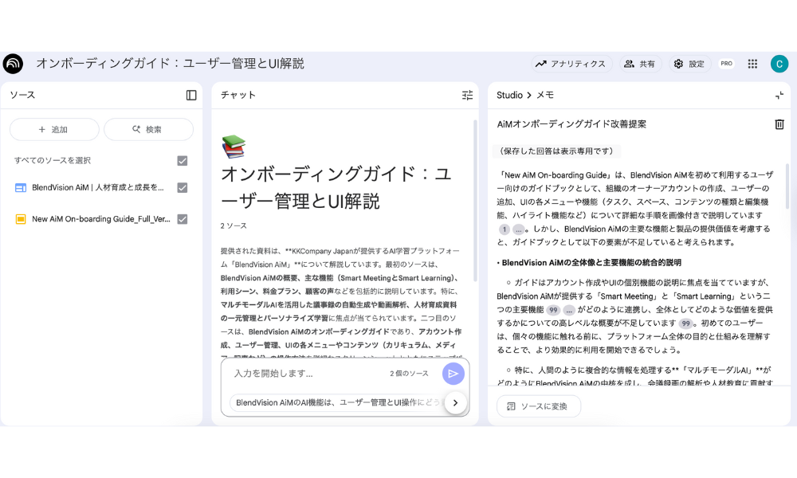Toggle checkbox for New AiM On-boarding Guide source
797x478 pixels.
(183, 219)
